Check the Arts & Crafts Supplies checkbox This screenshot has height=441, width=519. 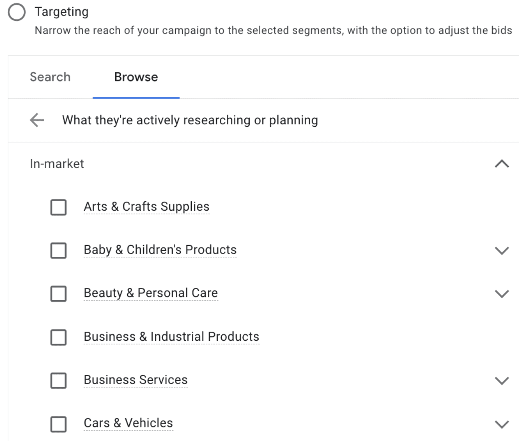58,207
